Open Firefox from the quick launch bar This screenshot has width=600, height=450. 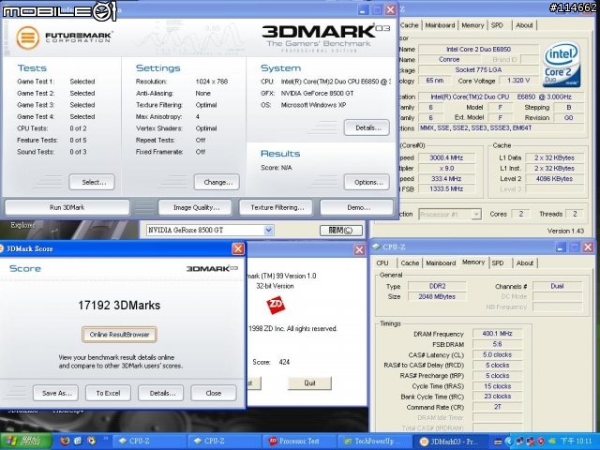66,441
